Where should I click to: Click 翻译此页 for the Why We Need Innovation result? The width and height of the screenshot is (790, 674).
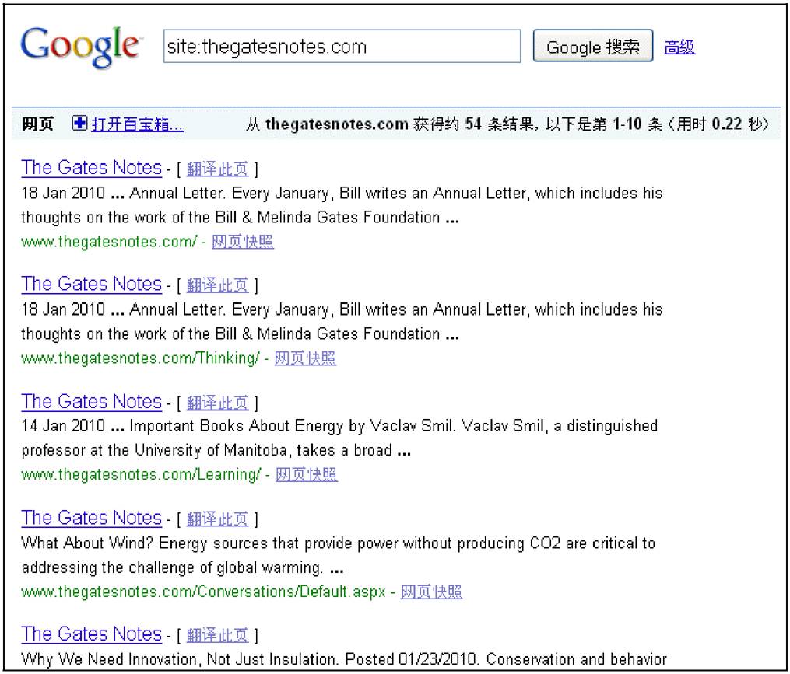[x=217, y=635]
